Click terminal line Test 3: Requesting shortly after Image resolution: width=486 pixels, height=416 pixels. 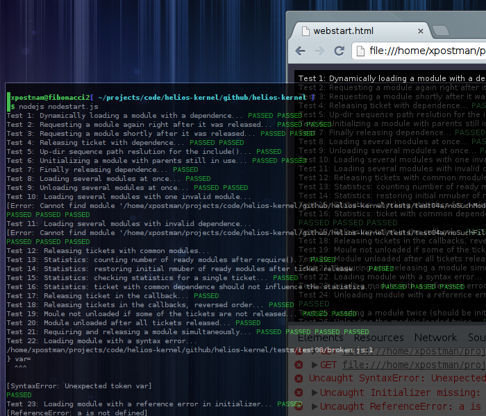click(160, 134)
